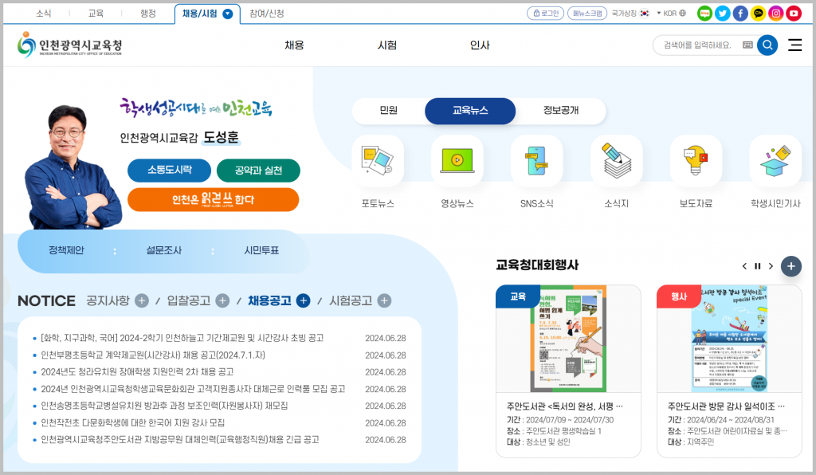
Task: Click the virtual keyboard icon in search box
Action: pos(747,45)
